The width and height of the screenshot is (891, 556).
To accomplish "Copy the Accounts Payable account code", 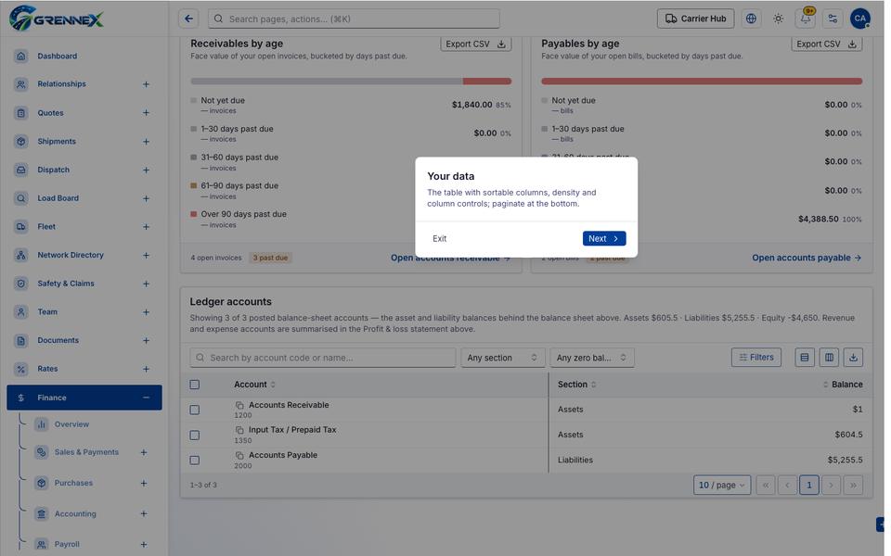I will click(x=239, y=455).
